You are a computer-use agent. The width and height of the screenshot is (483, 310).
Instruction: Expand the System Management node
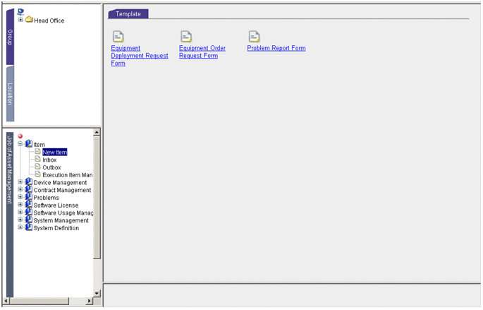20,220
